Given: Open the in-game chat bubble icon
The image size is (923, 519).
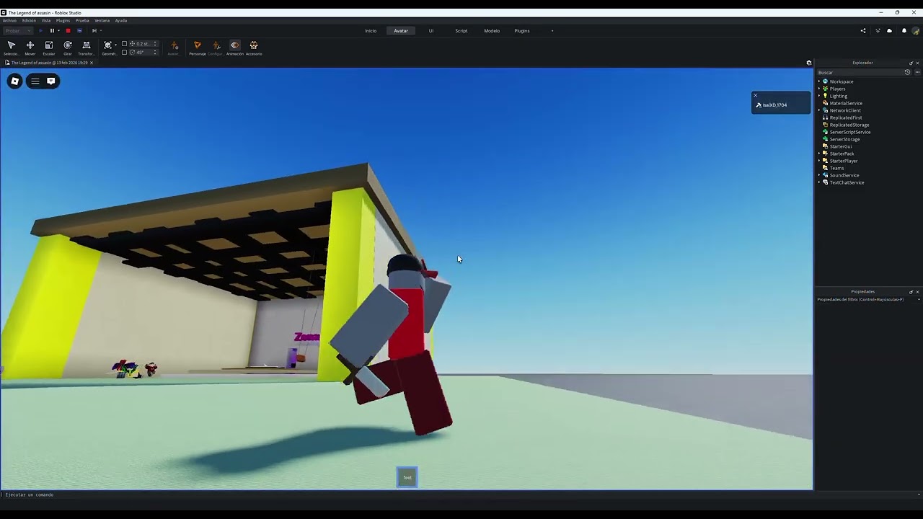Looking at the screenshot, I should pos(50,81).
